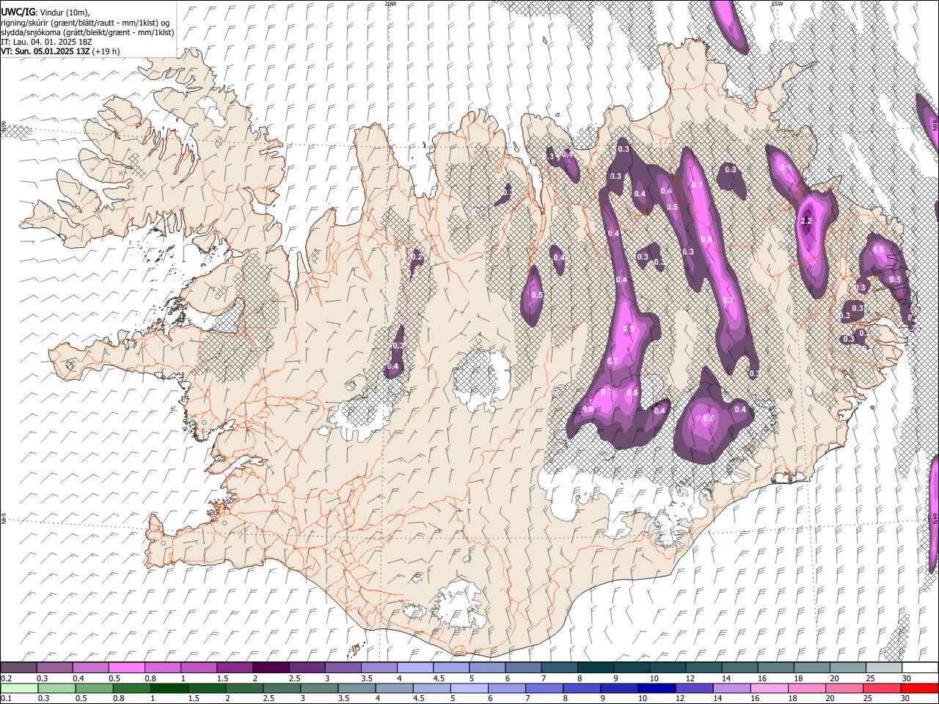Pick lower legend swatch between 4 and 4.5
This screenshot has height=704, width=939.
396,689
